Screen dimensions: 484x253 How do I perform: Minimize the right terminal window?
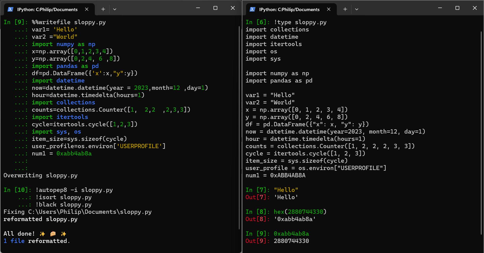[x=440, y=8]
